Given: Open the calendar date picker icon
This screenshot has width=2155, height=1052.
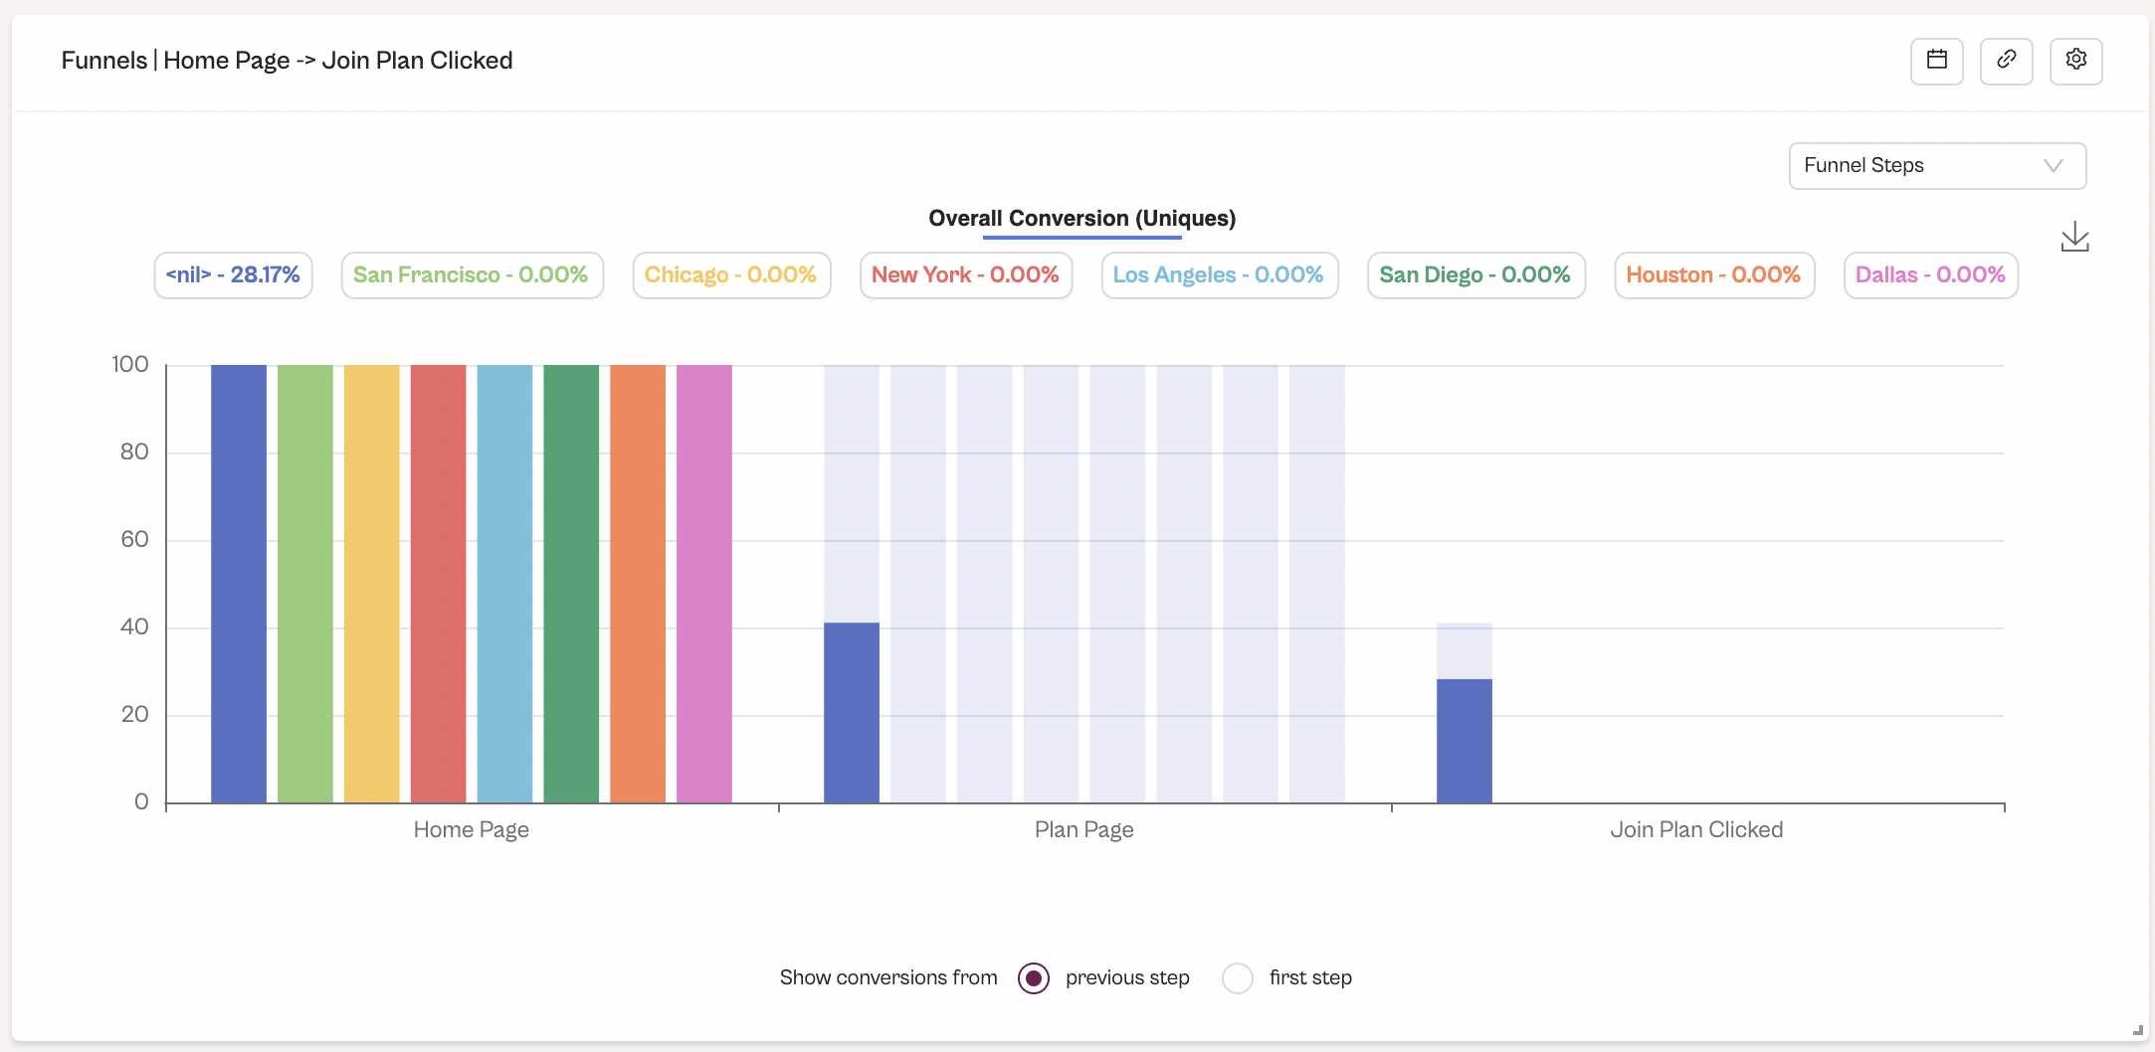Looking at the screenshot, I should pos(1936,61).
